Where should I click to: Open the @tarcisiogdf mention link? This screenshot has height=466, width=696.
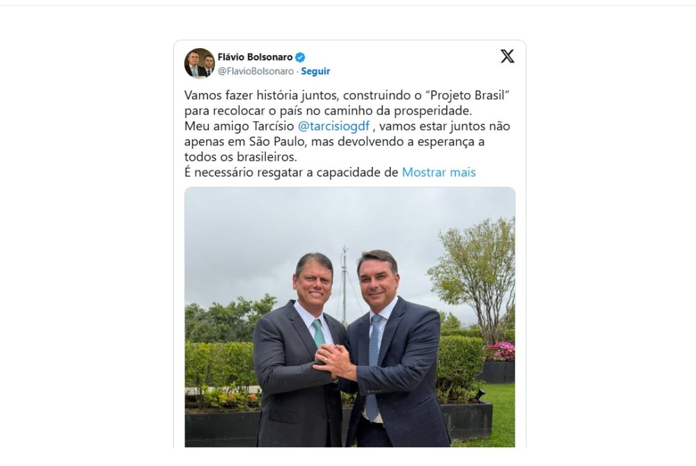(333, 126)
